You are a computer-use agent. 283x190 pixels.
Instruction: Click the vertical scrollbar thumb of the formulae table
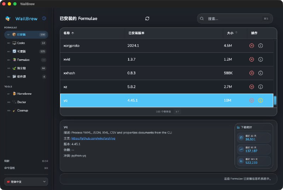pyautogui.click(x=275, y=100)
